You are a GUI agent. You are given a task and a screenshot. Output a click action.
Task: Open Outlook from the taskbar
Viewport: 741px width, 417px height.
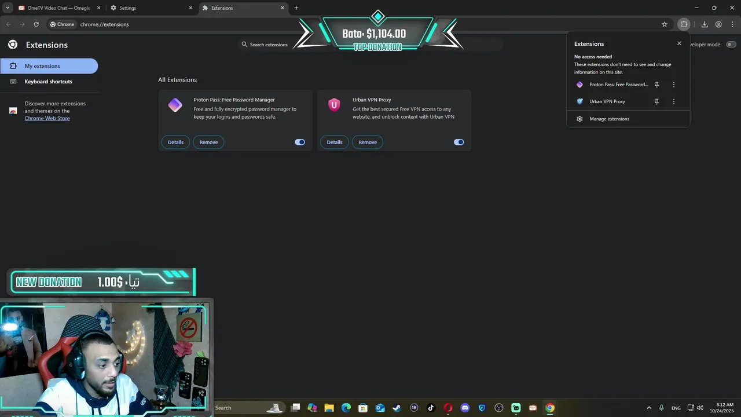380,408
